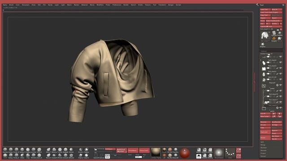Select the Standard brush
Image resolution: width=287 pixels, height=161 pixels.
(5, 150)
